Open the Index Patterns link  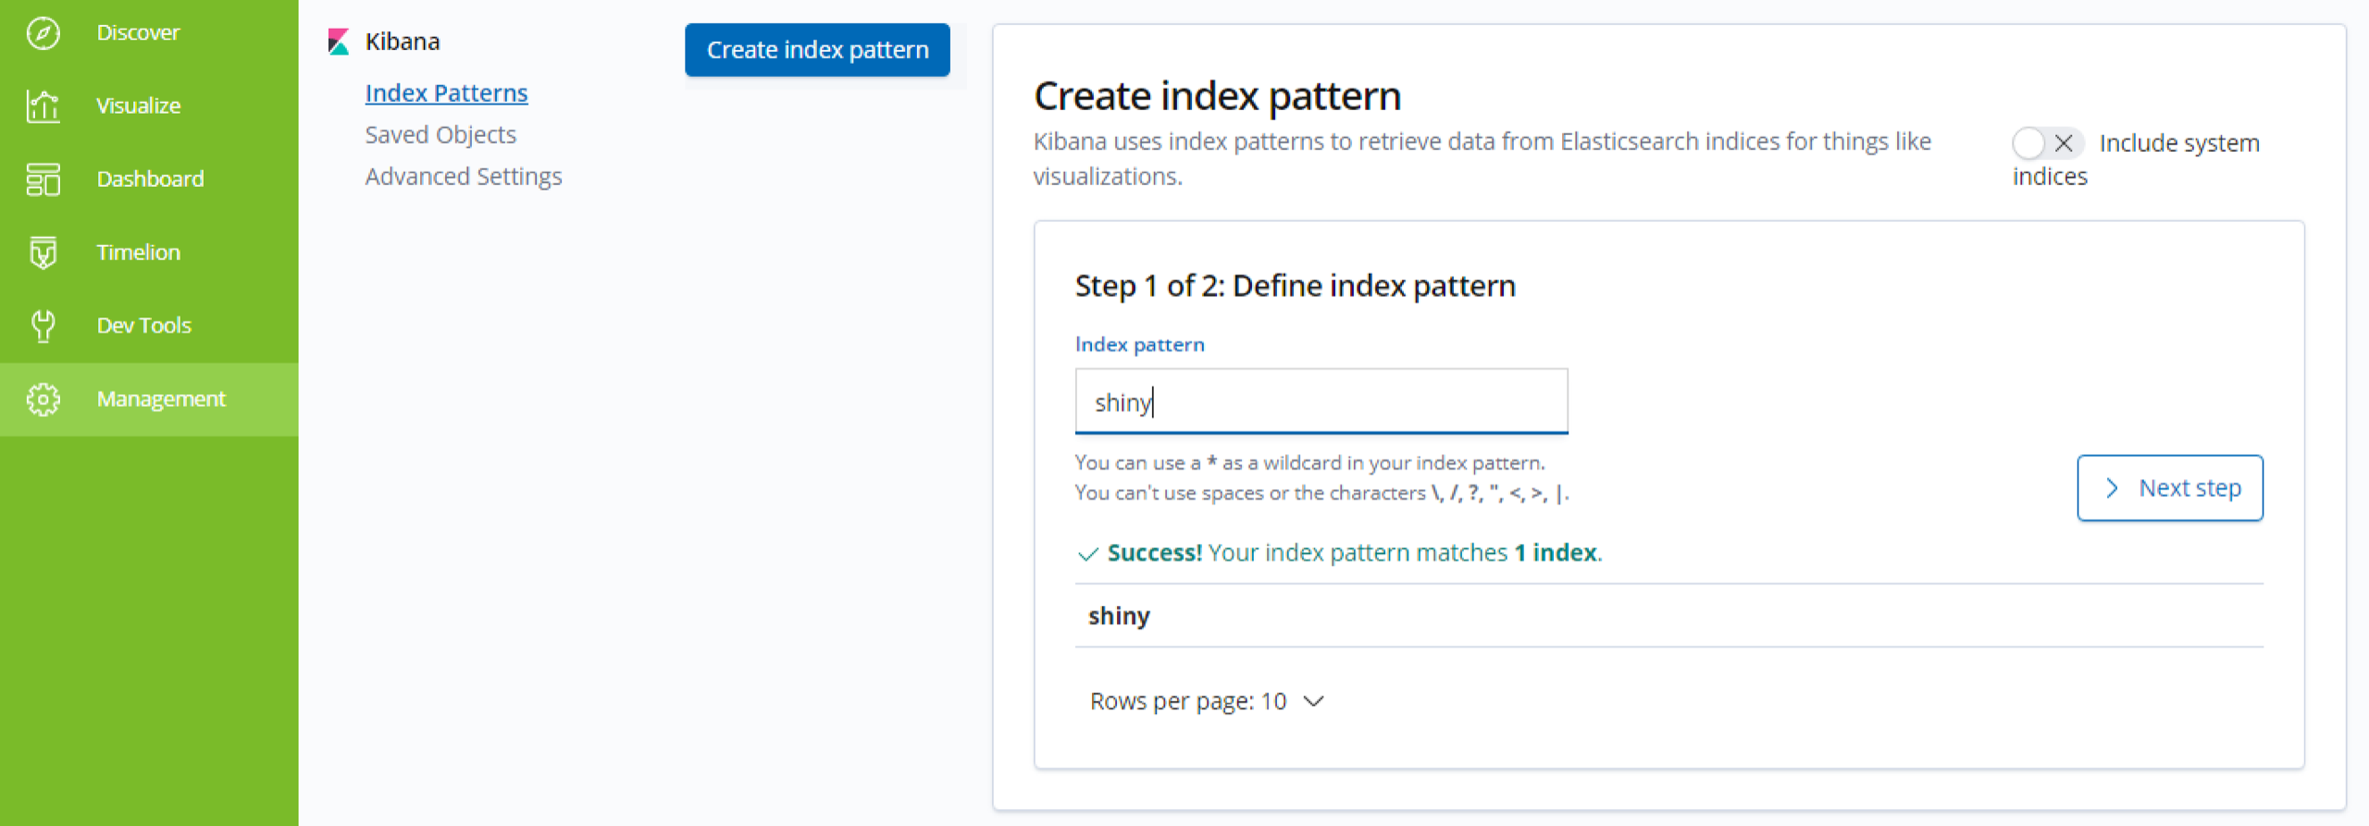446,93
